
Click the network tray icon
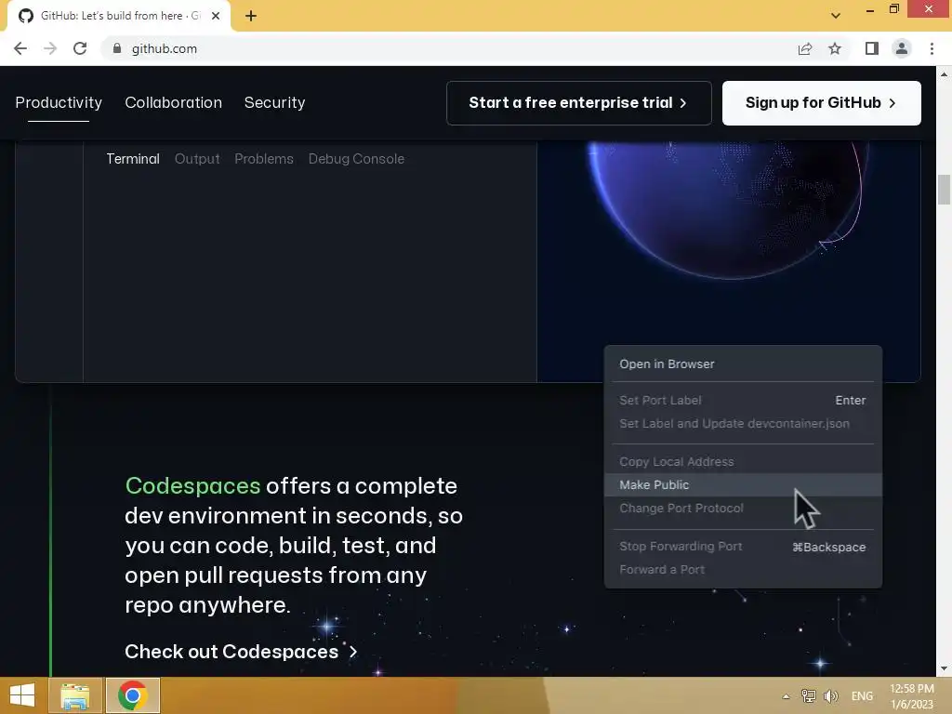tap(809, 695)
